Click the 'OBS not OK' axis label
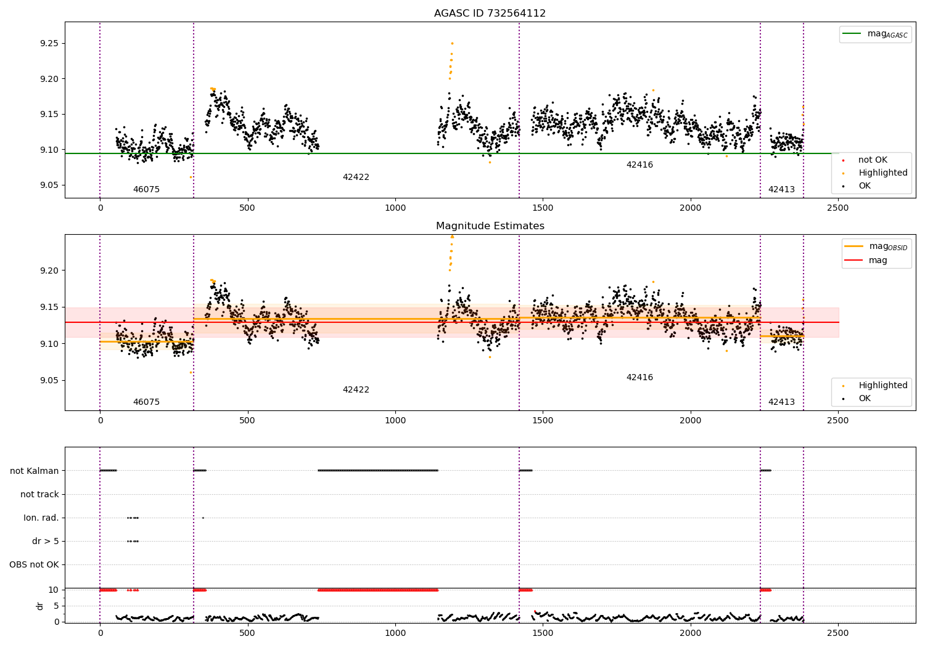The height and width of the screenshot is (647, 925). [x=34, y=565]
